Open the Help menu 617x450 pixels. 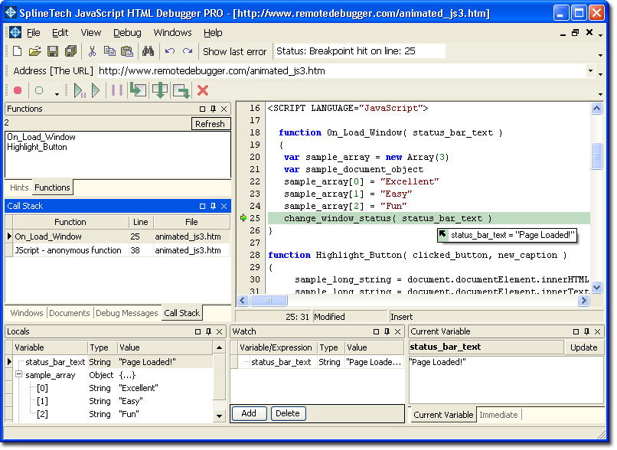[213, 33]
